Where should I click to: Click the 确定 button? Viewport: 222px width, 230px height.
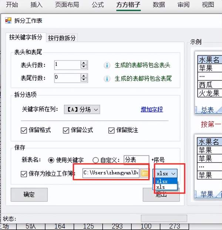click(x=29, y=195)
